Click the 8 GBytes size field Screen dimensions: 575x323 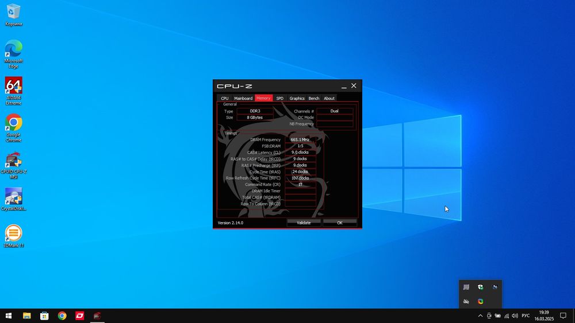[x=255, y=118]
